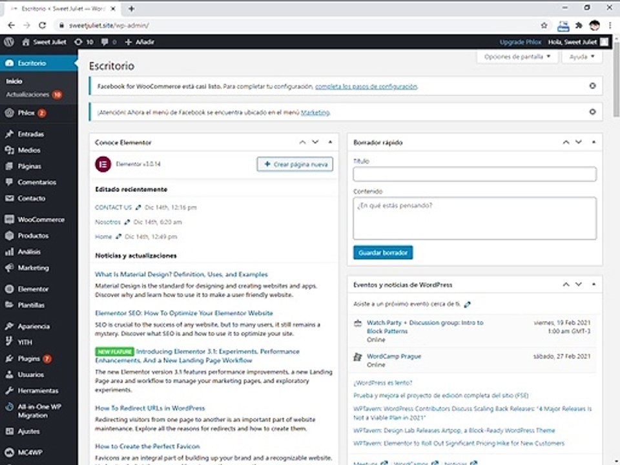Screen dimensions: 620x465
Task: Dismiss the Facebook for WooCommerce notice
Action: (x=592, y=86)
